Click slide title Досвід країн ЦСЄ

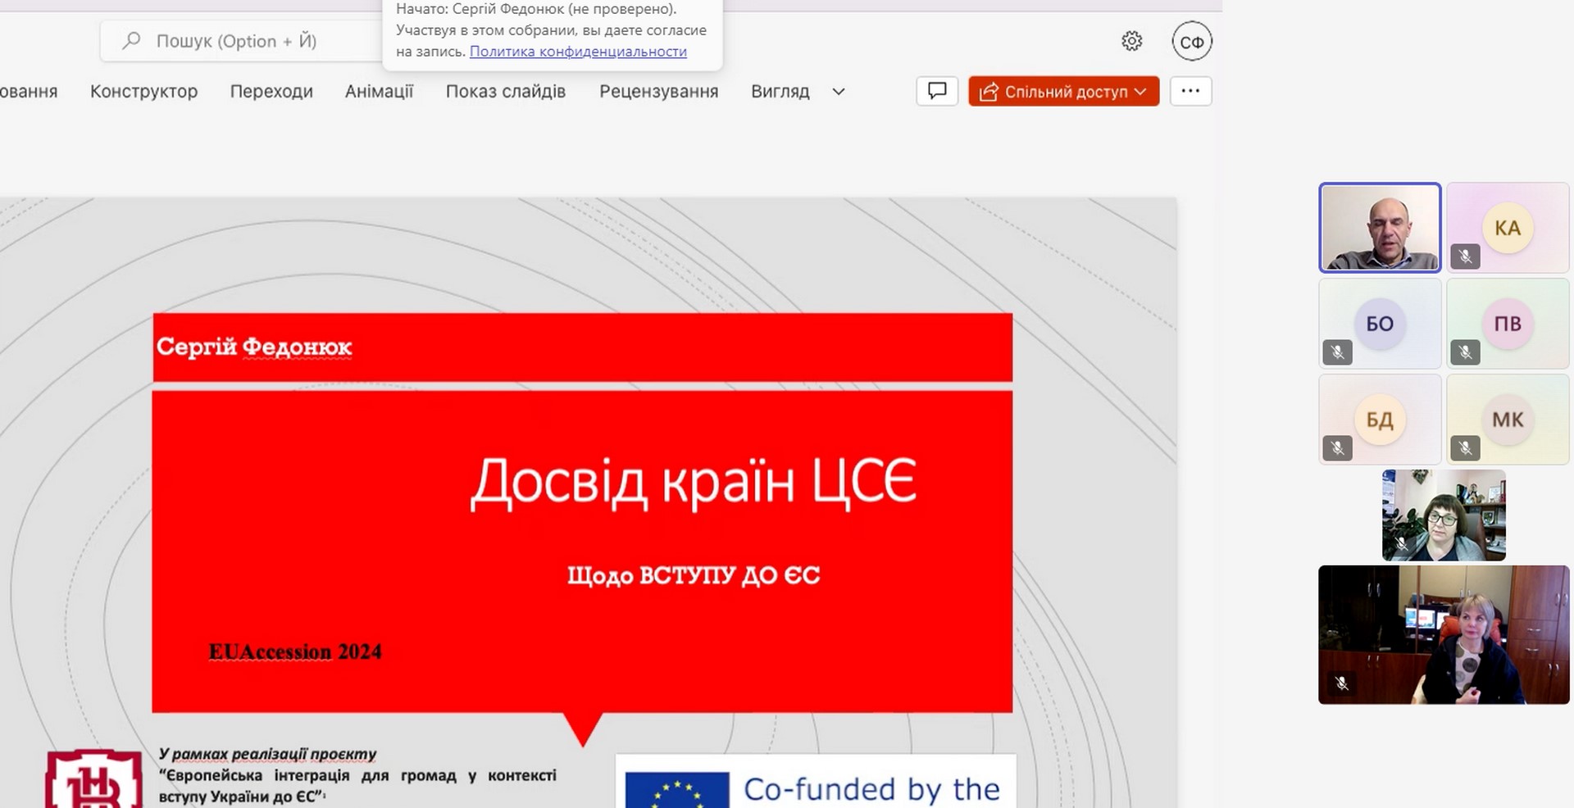tap(694, 482)
